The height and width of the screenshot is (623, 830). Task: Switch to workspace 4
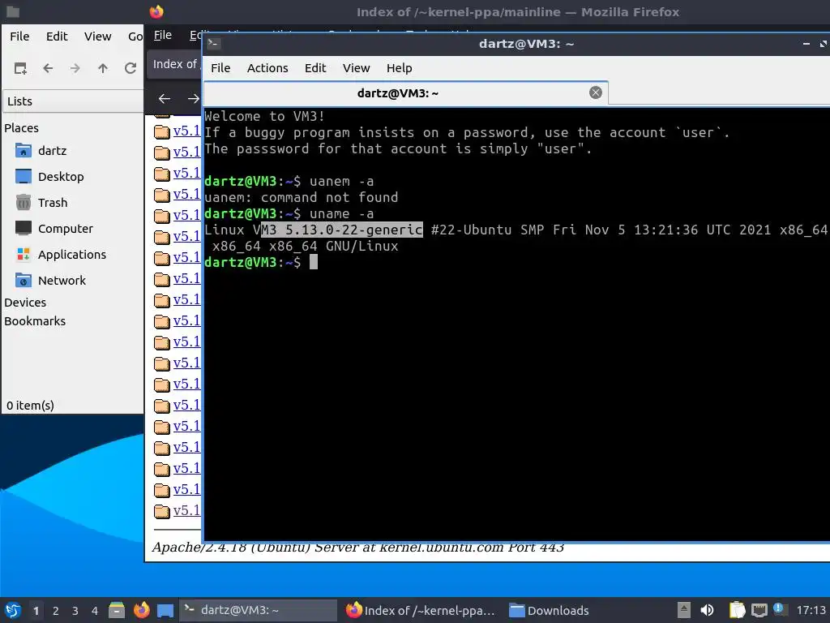point(95,611)
